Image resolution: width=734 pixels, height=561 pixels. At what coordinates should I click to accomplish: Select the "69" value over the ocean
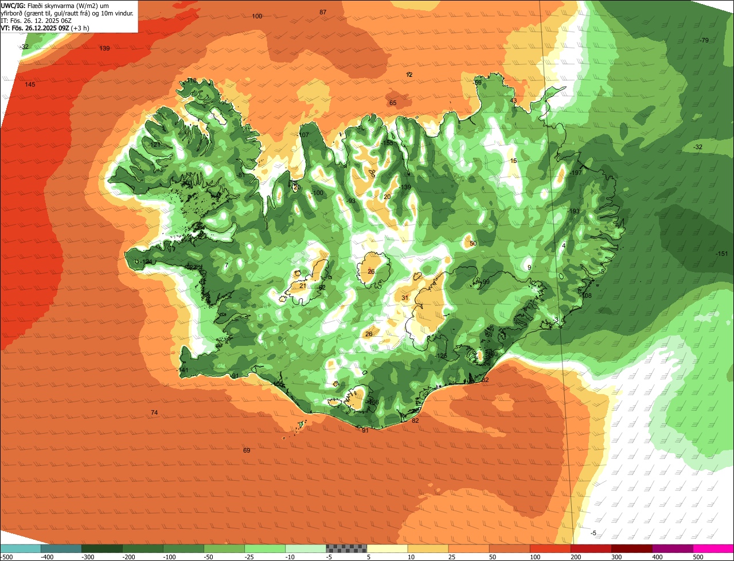(x=247, y=450)
